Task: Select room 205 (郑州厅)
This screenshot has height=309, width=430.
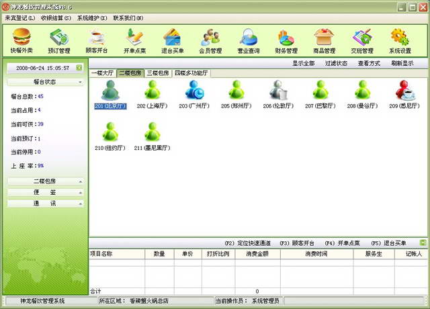Action: pyautogui.click(x=236, y=95)
